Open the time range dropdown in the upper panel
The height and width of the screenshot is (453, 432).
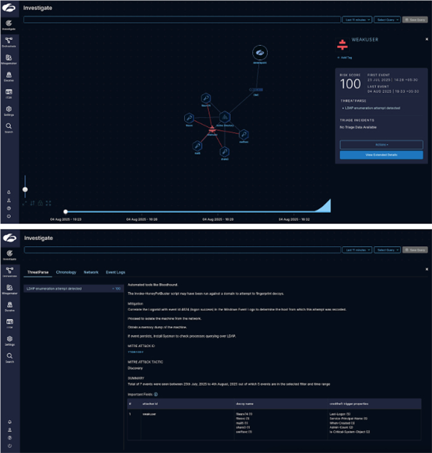pyautogui.click(x=357, y=20)
